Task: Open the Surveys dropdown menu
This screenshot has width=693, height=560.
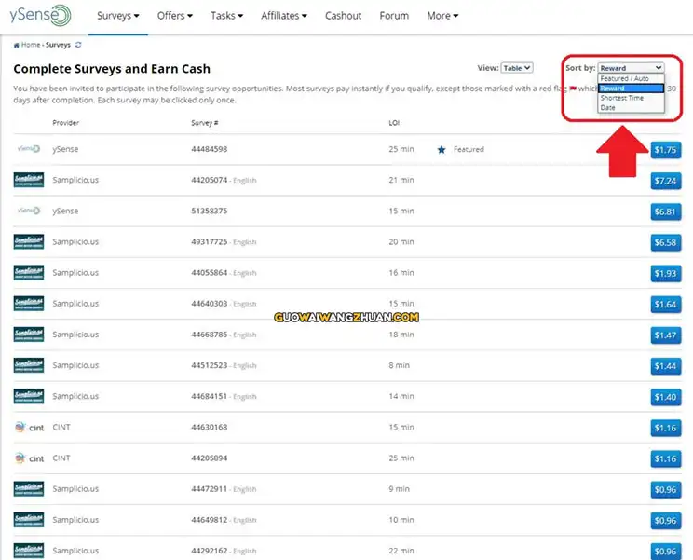Action: tap(118, 16)
